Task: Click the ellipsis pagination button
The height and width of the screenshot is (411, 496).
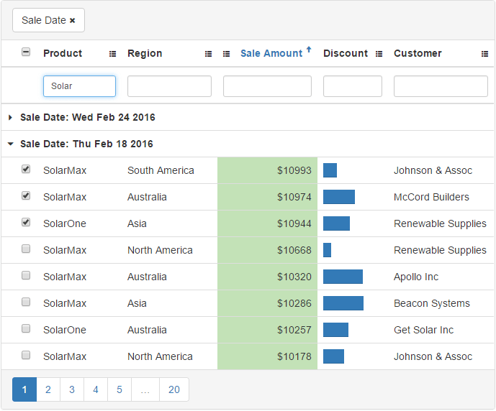Action: (x=145, y=389)
